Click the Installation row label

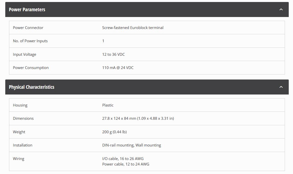[x=23, y=145]
